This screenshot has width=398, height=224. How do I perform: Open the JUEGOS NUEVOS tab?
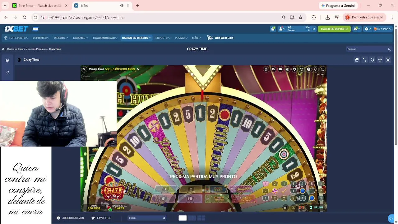pos(70,218)
